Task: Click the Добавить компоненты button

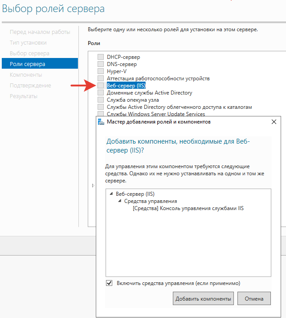Action: point(203,298)
